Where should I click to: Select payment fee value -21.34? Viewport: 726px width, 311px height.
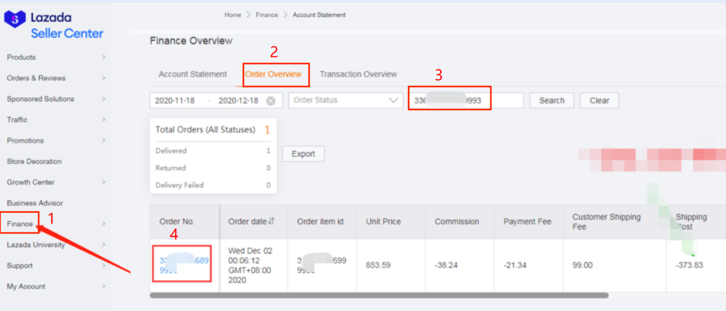point(516,265)
